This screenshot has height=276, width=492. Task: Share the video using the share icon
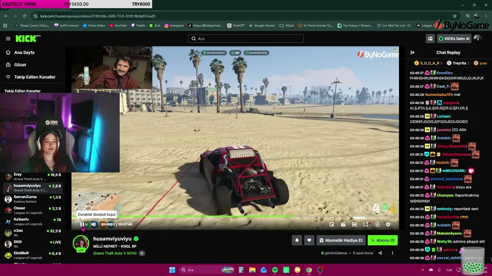380,253
